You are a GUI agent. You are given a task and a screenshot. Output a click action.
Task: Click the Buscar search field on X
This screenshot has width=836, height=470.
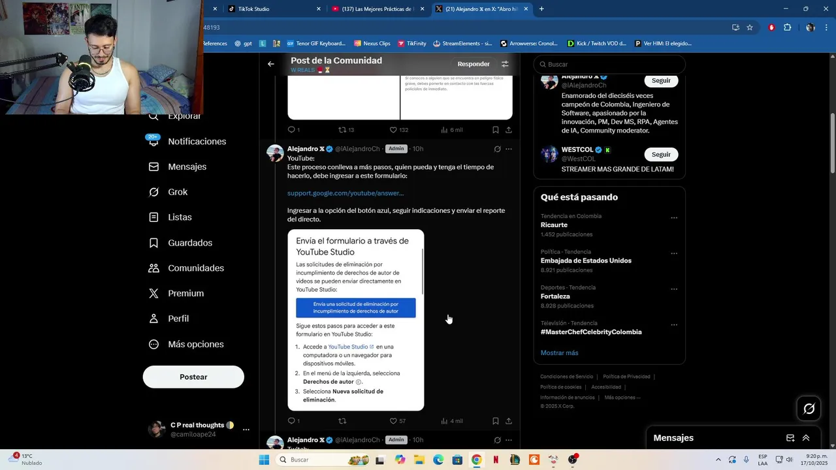pos(609,64)
